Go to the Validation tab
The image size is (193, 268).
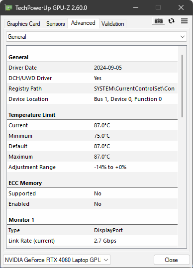point(112,24)
